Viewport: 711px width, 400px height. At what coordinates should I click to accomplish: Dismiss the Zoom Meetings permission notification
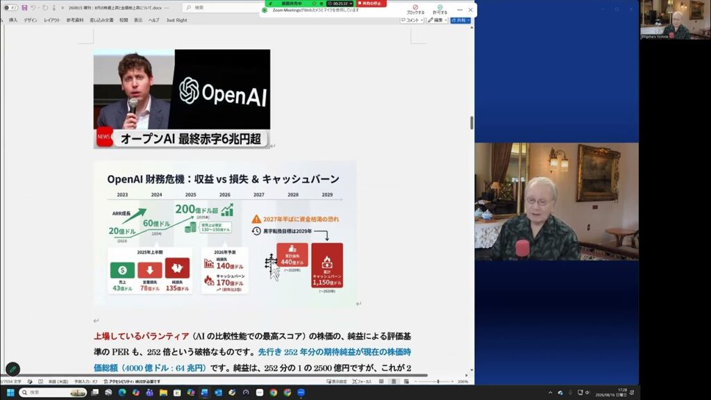tap(471, 10)
